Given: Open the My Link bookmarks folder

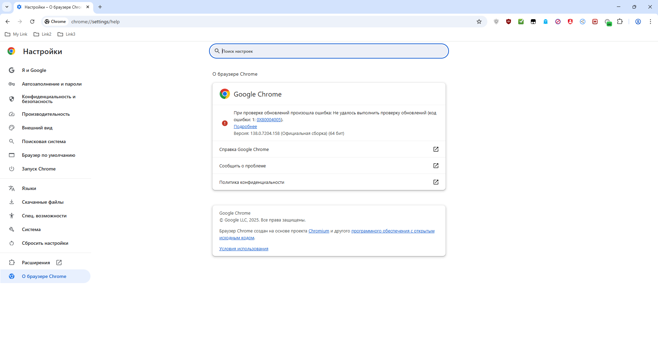Looking at the screenshot, I should pos(16,34).
